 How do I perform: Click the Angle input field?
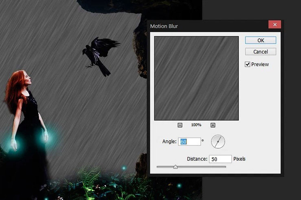pyautogui.click(x=189, y=142)
